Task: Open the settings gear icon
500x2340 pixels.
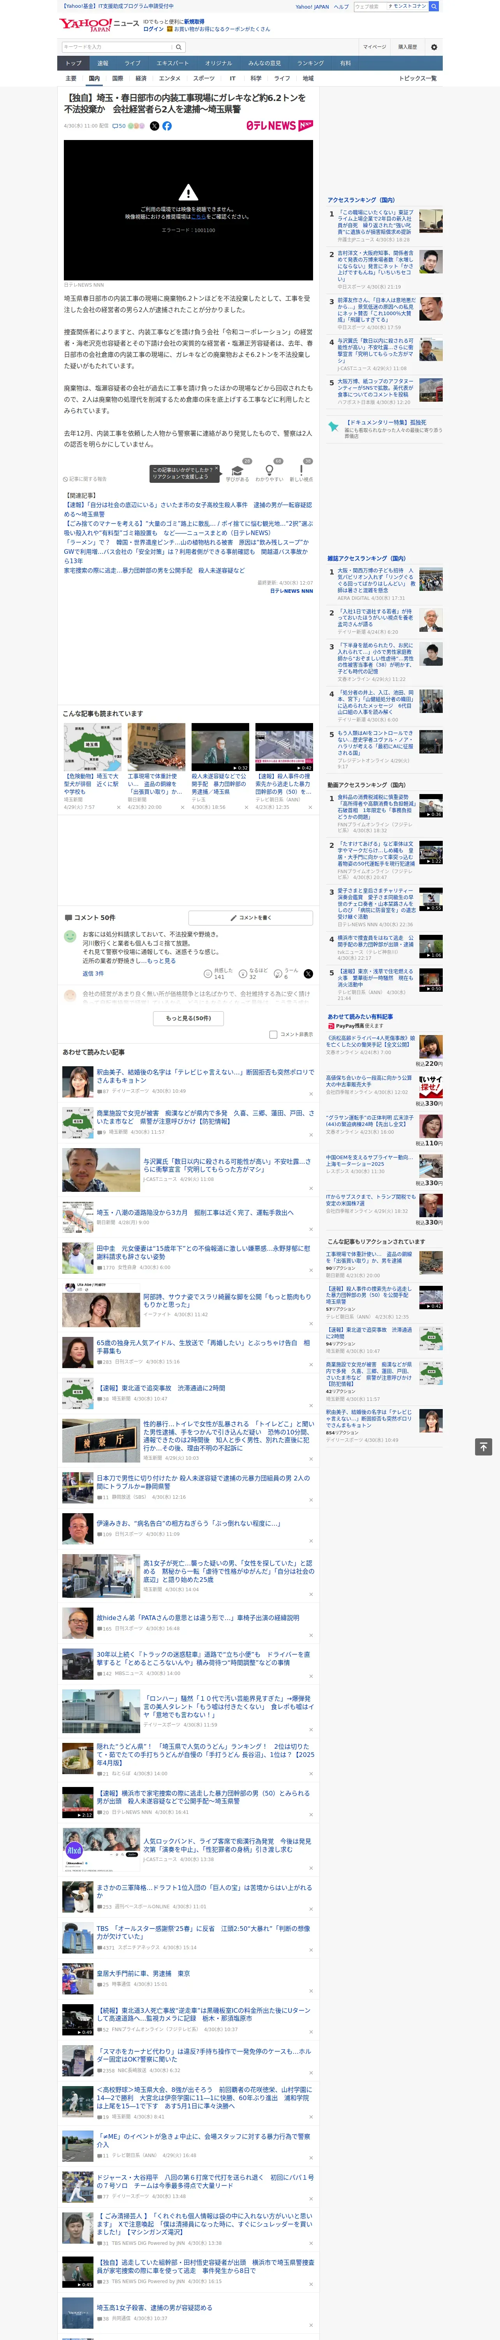Action: point(434,47)
